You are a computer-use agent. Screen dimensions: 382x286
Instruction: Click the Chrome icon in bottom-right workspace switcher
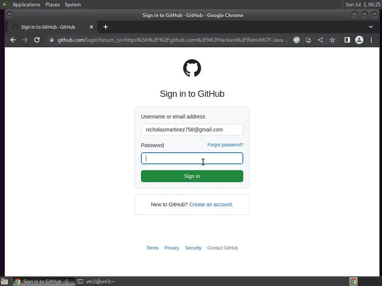coord(353,282)
